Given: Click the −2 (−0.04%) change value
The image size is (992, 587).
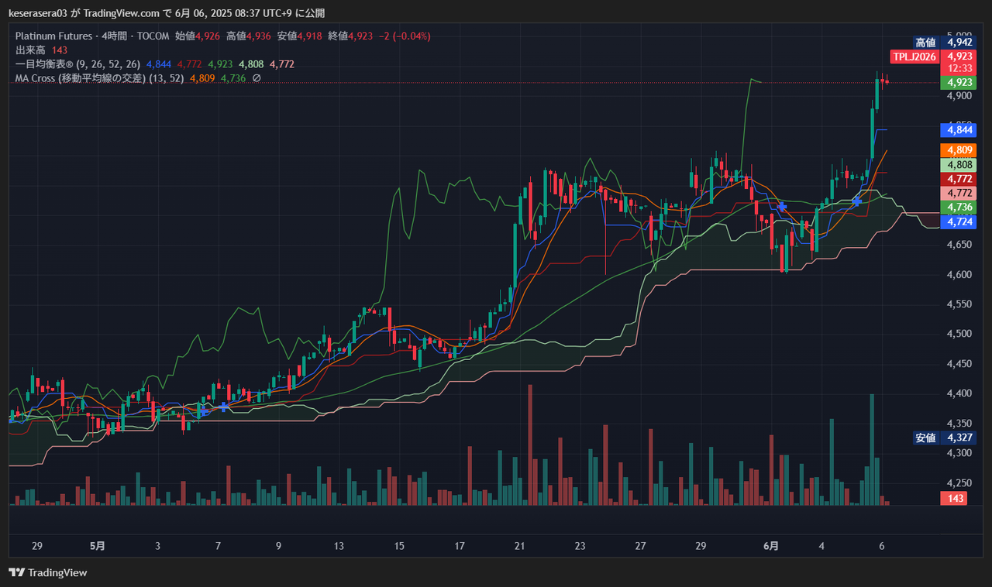Looking at the screenshot, I should pos(405,36).
